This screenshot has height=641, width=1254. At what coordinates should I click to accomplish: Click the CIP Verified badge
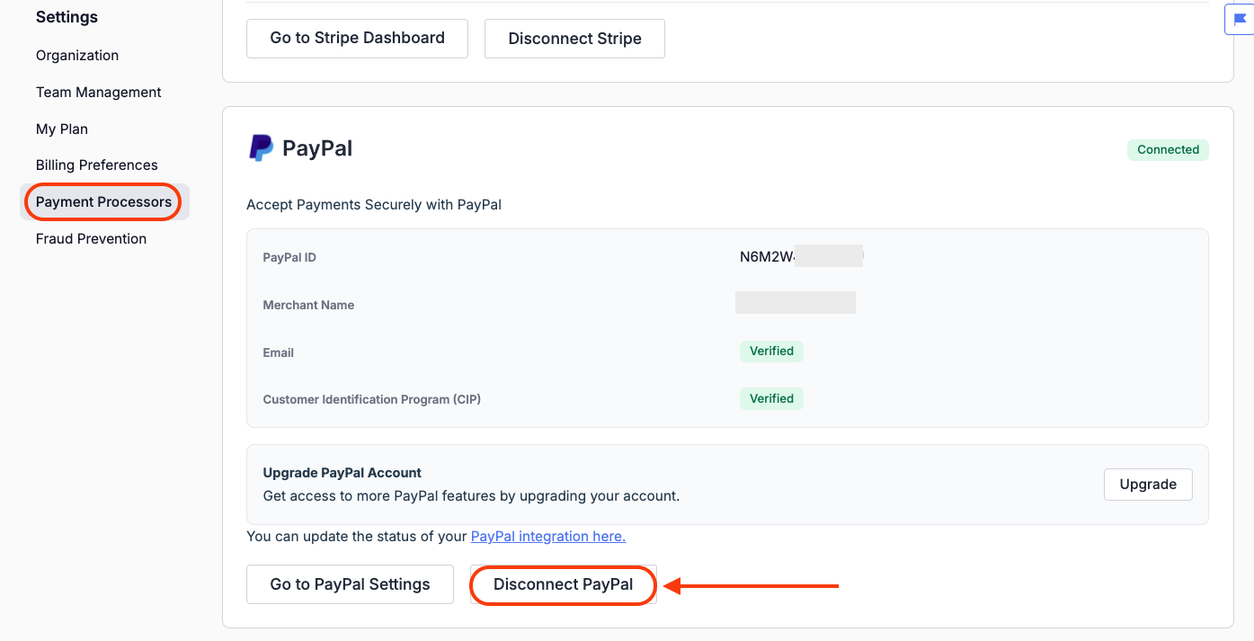(771, 399)
